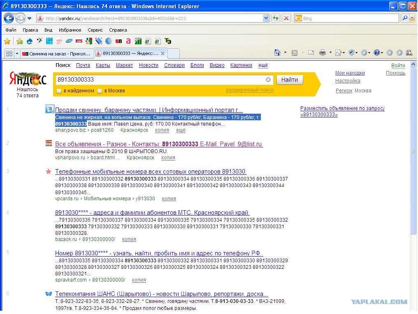Screen dimensions: 418x314
Task: Open the recent pages dropdown arrow
Action: pos(29,18)
